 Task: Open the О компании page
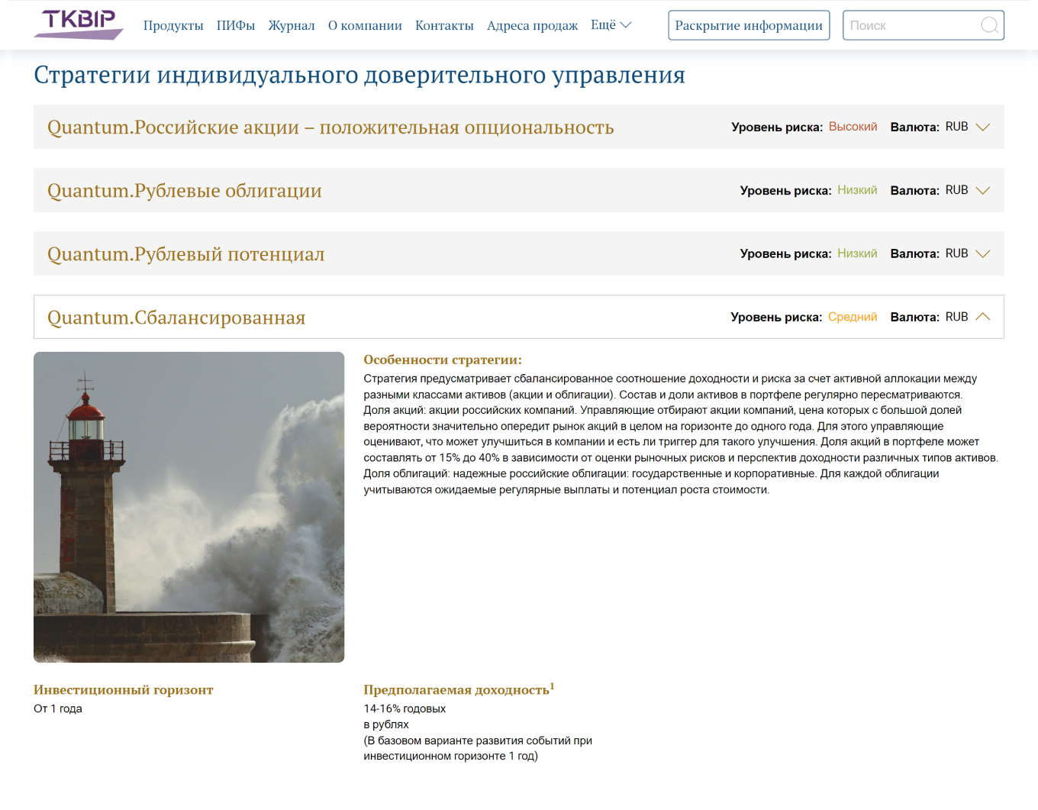[x=365, y=24]
